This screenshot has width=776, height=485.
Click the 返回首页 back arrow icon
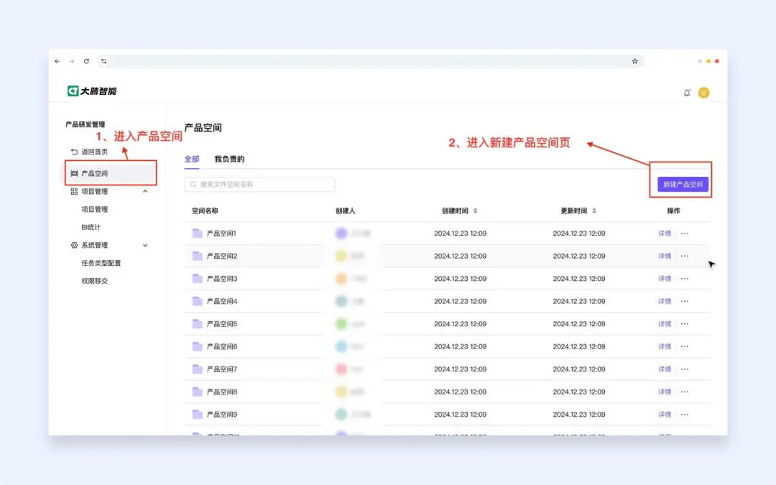click(73, 151)
